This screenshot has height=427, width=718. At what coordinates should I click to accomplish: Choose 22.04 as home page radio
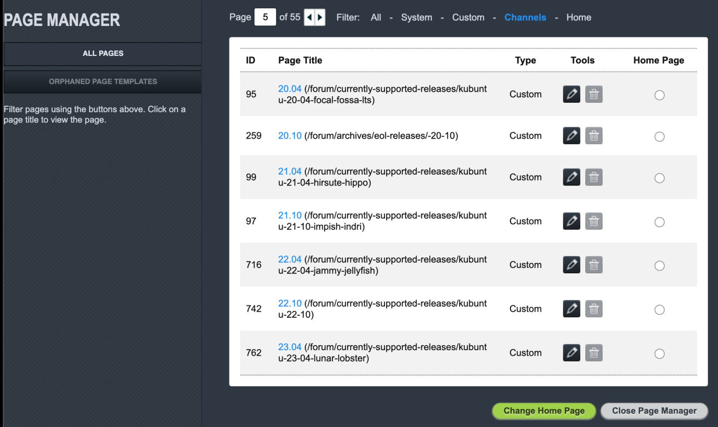tap(659, 265)
